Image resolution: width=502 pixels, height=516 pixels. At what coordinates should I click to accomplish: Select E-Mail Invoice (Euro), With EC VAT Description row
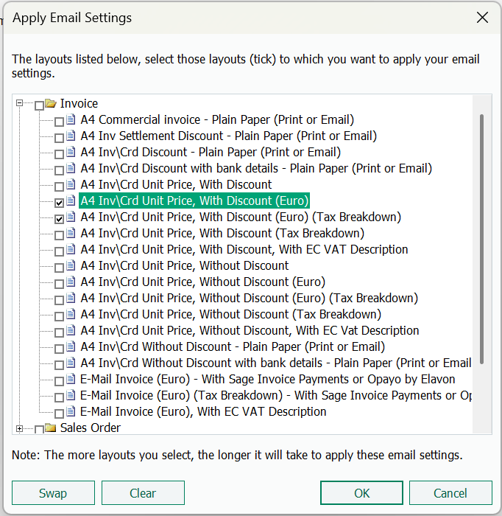[x=203, y=411]
